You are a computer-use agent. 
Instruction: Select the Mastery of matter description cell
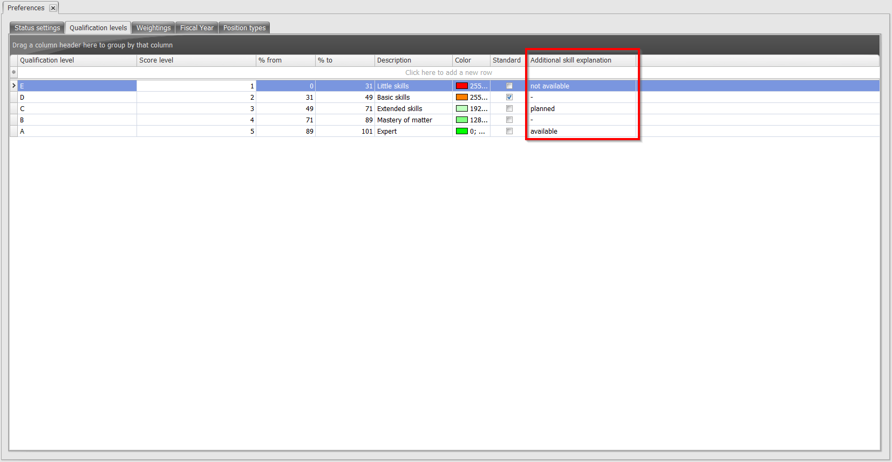[413, 120]
